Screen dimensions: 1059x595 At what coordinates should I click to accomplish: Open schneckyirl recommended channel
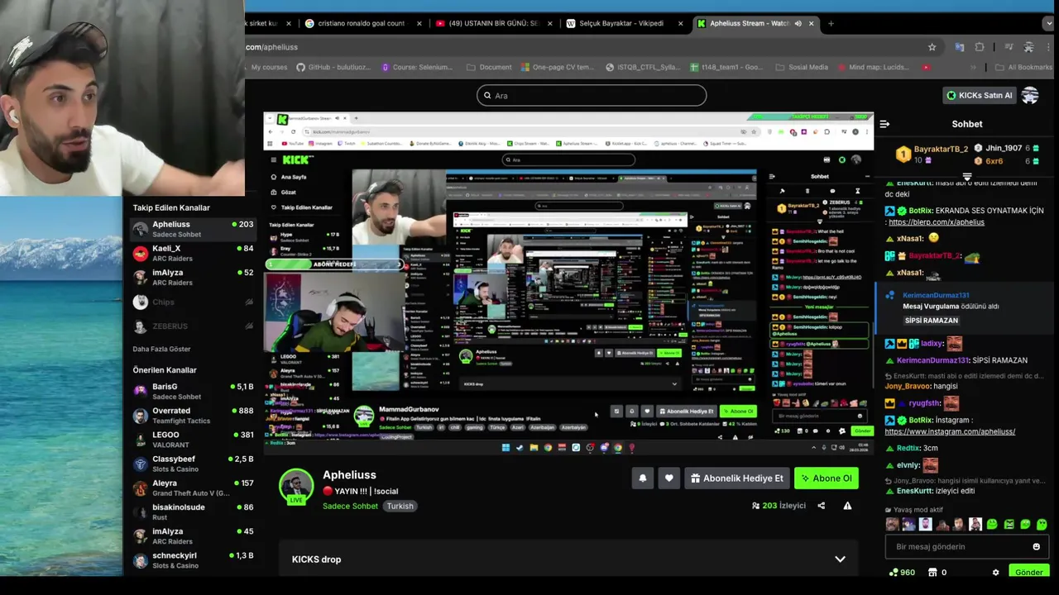[193, 559]
